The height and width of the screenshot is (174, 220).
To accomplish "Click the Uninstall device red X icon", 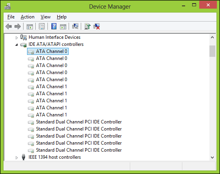I will tap(96, 26).
